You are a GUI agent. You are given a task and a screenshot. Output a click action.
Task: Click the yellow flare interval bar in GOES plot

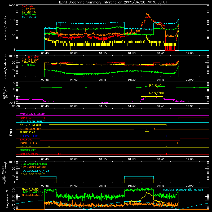pos(152,96)
